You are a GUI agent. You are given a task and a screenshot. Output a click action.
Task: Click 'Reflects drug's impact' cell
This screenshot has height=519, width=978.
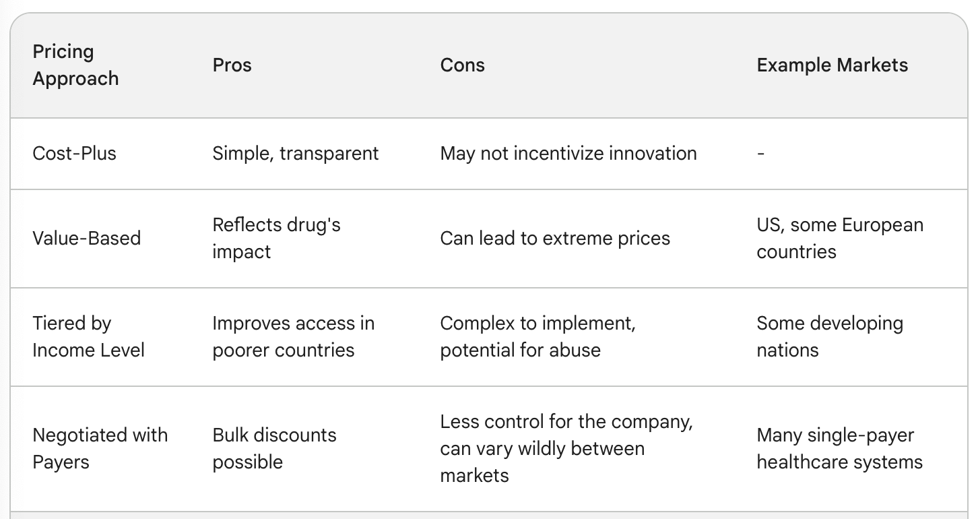click(276, 239)
